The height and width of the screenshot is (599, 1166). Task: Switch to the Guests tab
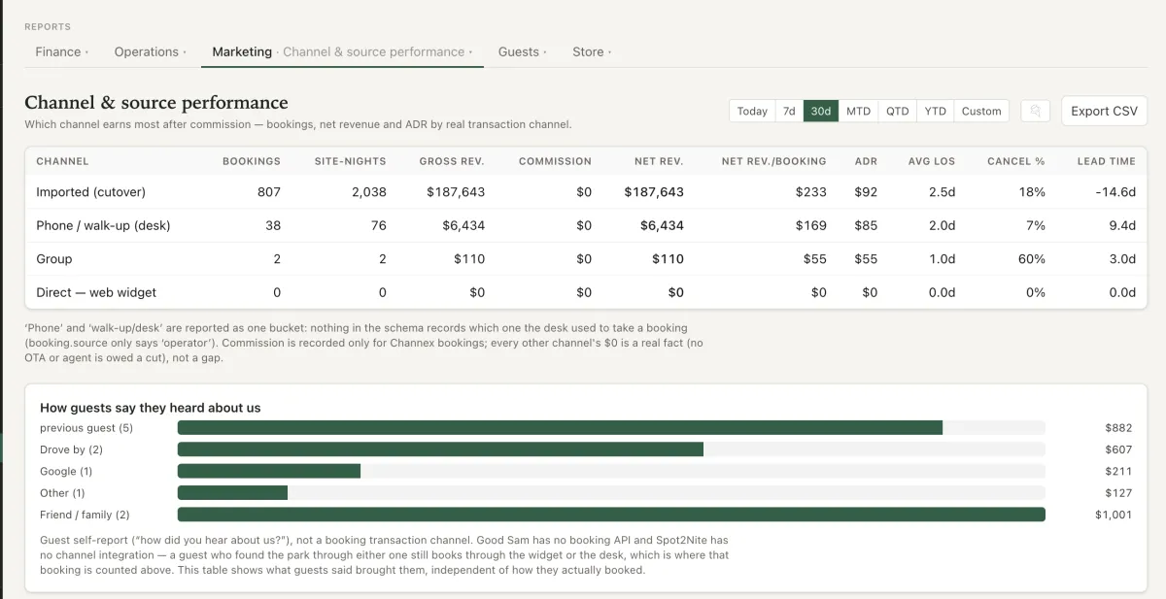tap(522, 51)
